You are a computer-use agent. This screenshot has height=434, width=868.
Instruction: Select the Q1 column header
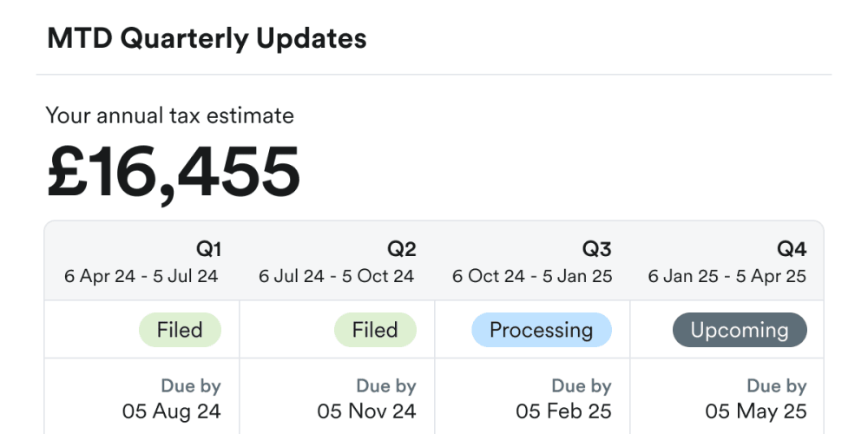208,250
